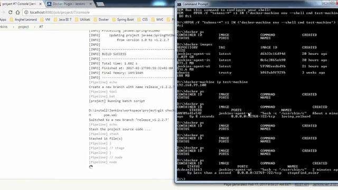Click the console loading spinner
The width and height of the screenshot is (338, 190).
(x=91, y=167)
